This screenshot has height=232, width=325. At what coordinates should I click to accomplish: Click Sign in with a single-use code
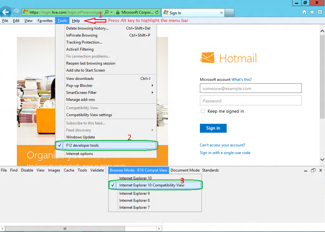tap(225, 153)
